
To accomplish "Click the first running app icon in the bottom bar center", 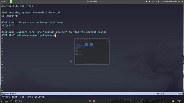I will pyautogui.click(x=90, y=101).
